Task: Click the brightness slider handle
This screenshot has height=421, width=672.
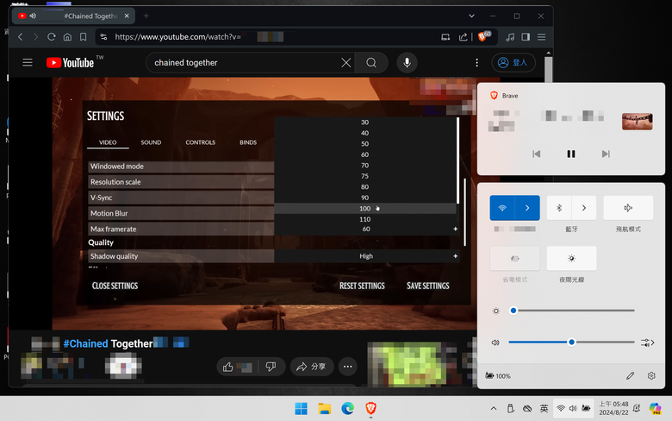Action: tap(513, 311)
